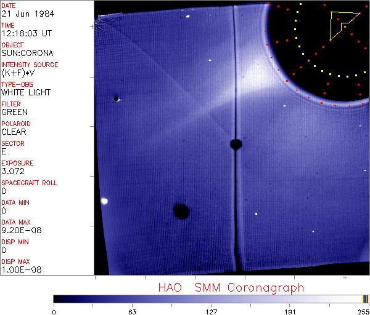Click the yellow-blue stripe at the color bar's right end

[x=366, y=298]
